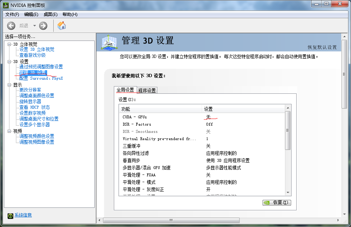
Task: Open the 桌面(E) menu
Action: (50, 14)
